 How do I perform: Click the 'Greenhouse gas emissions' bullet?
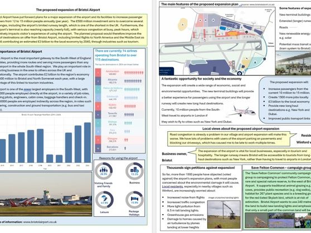tap(185, 215)
